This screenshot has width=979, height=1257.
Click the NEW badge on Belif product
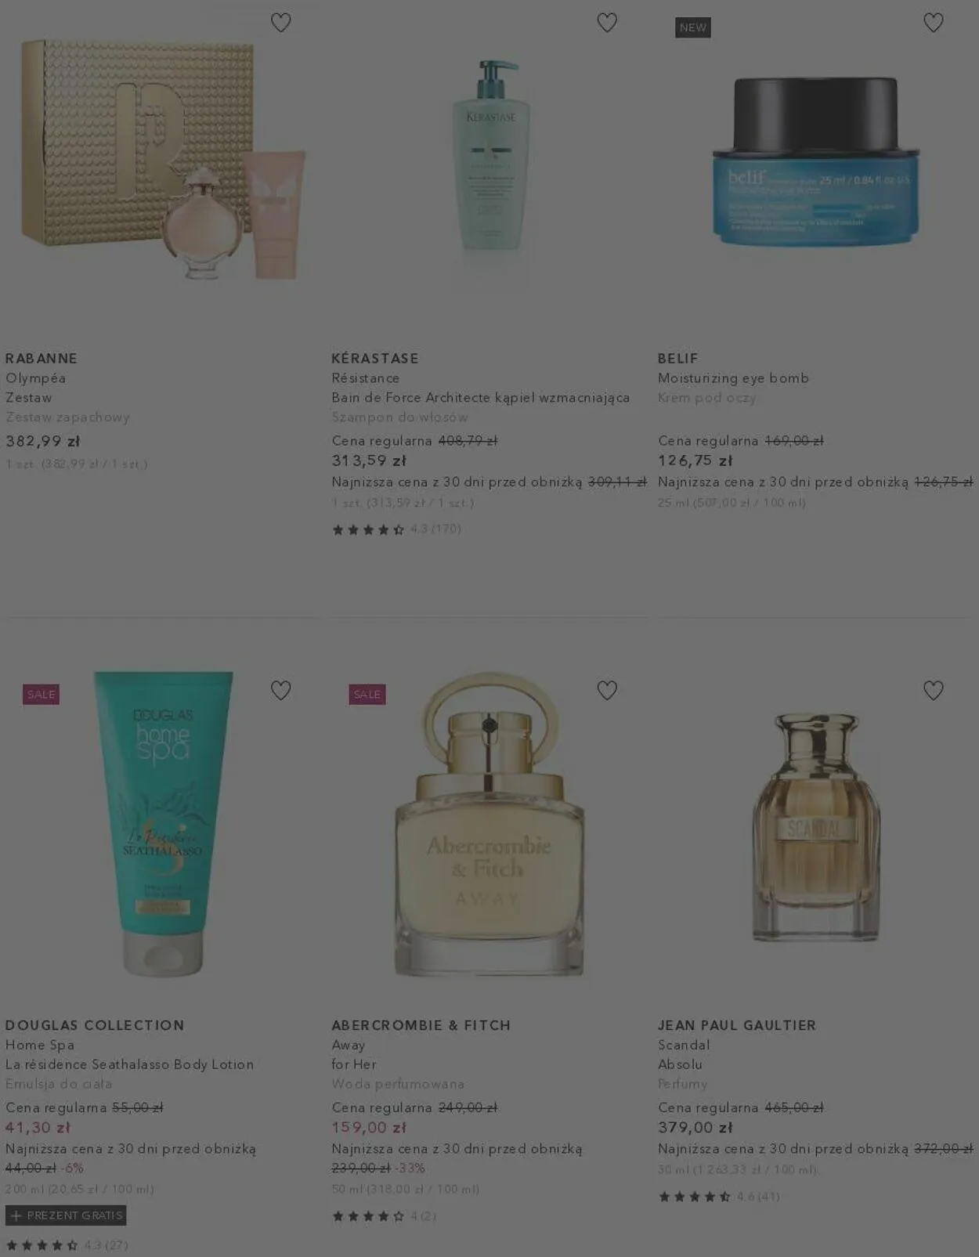693,27
